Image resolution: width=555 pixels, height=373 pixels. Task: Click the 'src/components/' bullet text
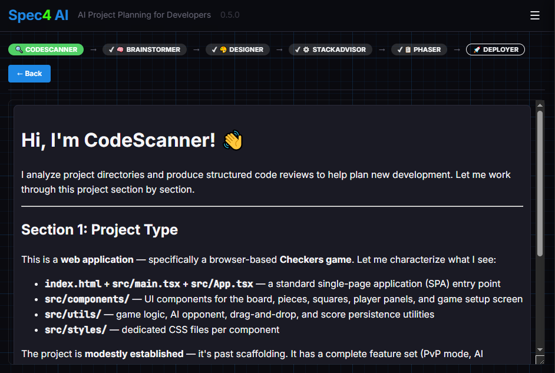(87, 299)
